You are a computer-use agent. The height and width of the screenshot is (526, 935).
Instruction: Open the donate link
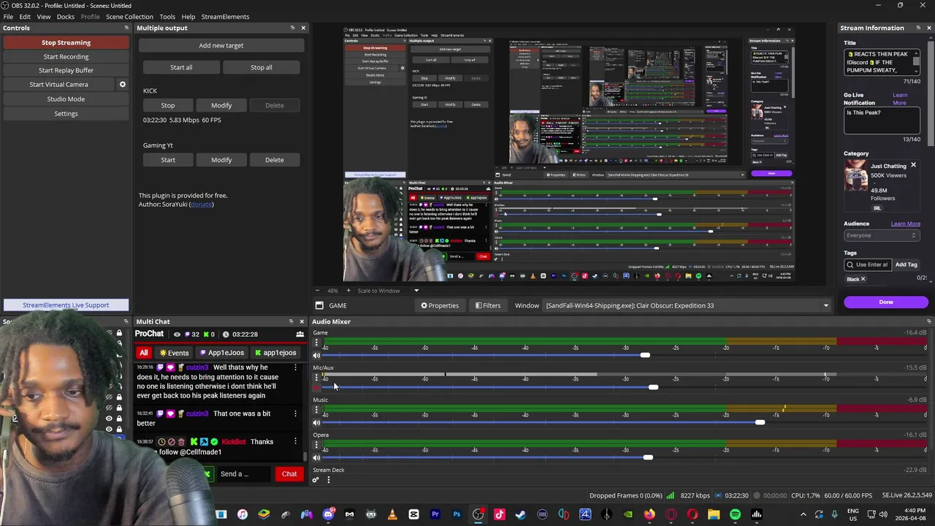[202, 205]
